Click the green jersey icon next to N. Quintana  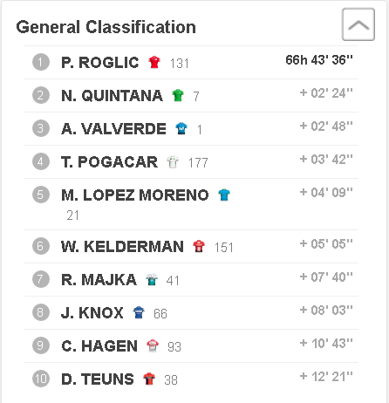(x=178, y=95)
